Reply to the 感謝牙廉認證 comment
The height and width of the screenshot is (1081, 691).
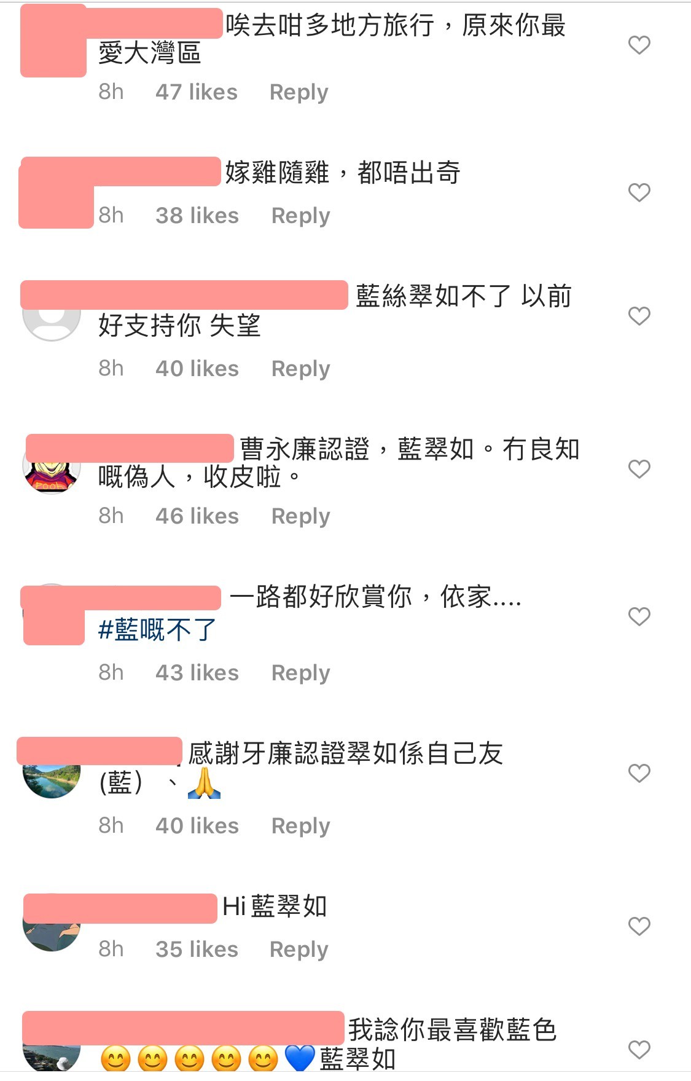[x=301, y=826]
